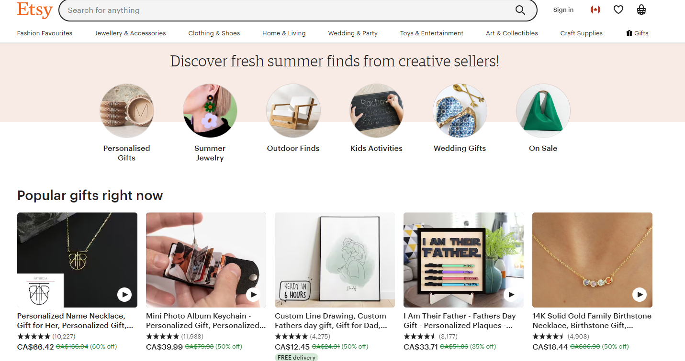Click the Etsy logo
Viewport: 685px width, 361px height.
coord(34,10)
